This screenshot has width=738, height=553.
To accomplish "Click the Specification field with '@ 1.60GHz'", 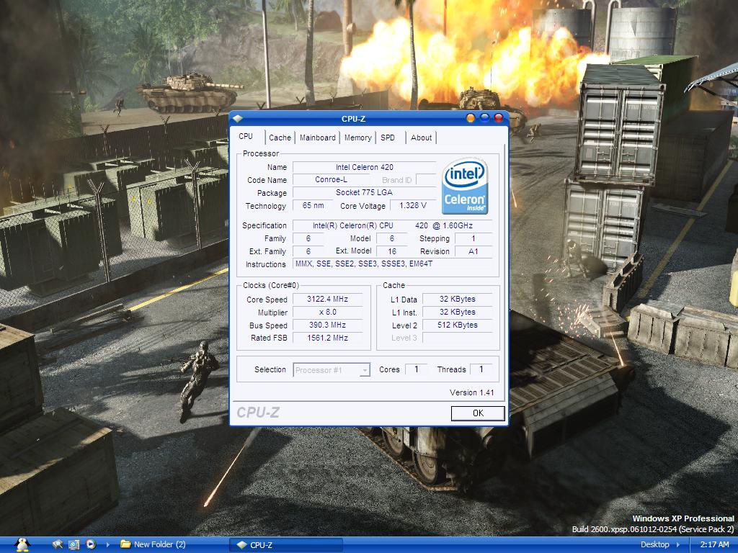I will pyautogui.click(x=393, y=225).
